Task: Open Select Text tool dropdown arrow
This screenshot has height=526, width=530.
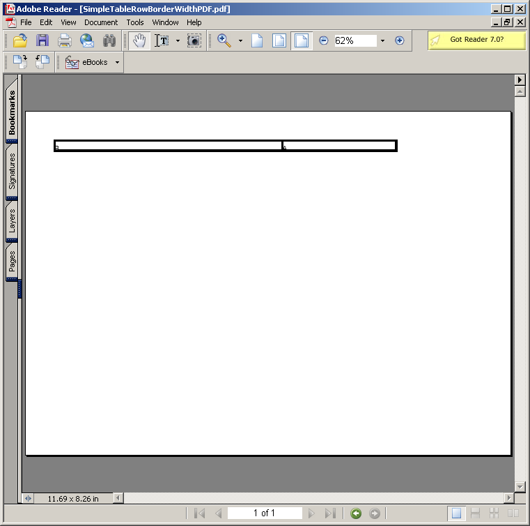Action: [178, 40]
